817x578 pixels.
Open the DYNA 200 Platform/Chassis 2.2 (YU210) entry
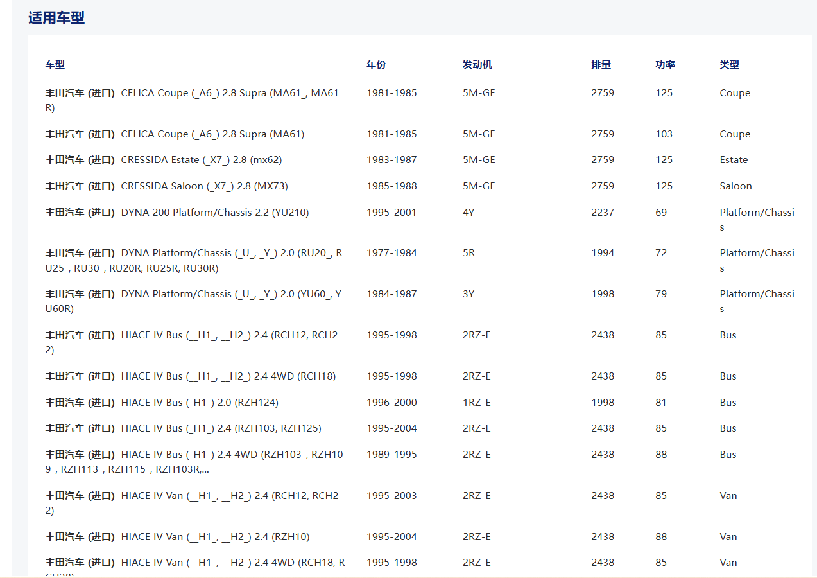214,213
